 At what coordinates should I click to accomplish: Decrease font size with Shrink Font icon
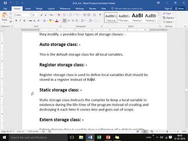coord(46,15)
